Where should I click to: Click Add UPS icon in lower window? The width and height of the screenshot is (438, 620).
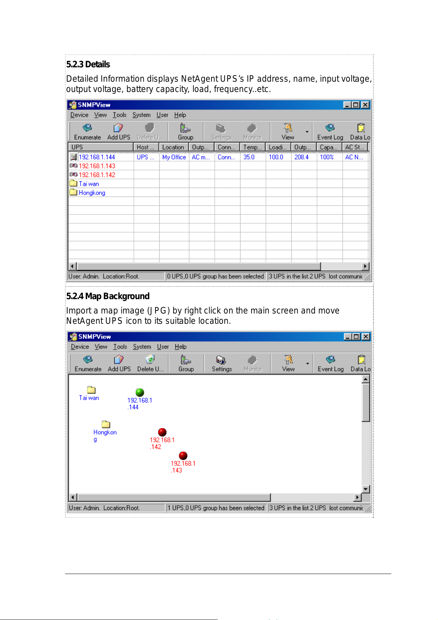pyautogui.click(x=119, y=359)
